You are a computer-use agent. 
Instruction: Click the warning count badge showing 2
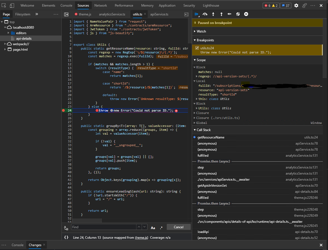point(275,6)
